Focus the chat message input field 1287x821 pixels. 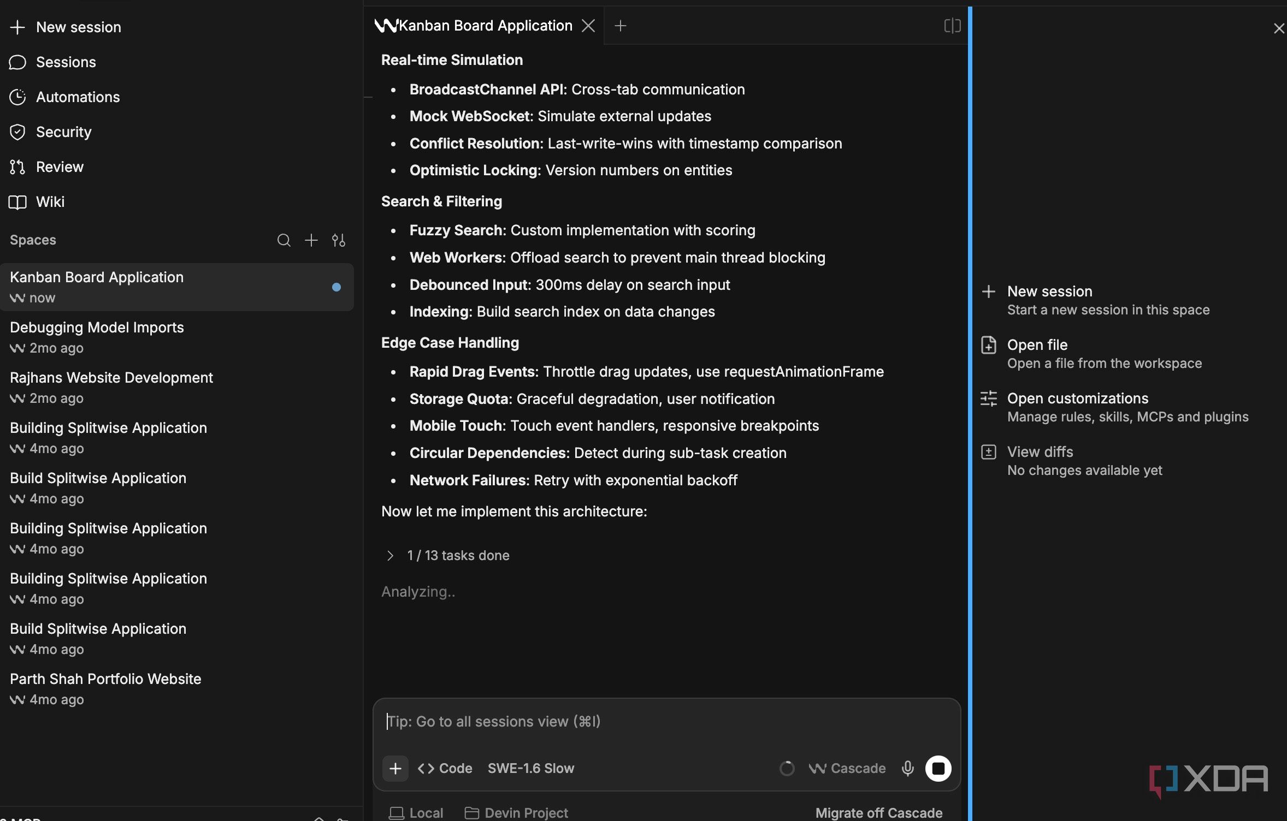pyautogui.click(x=666, y=722)
